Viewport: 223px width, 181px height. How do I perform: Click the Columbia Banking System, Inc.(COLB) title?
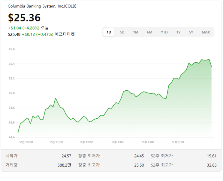42,6
